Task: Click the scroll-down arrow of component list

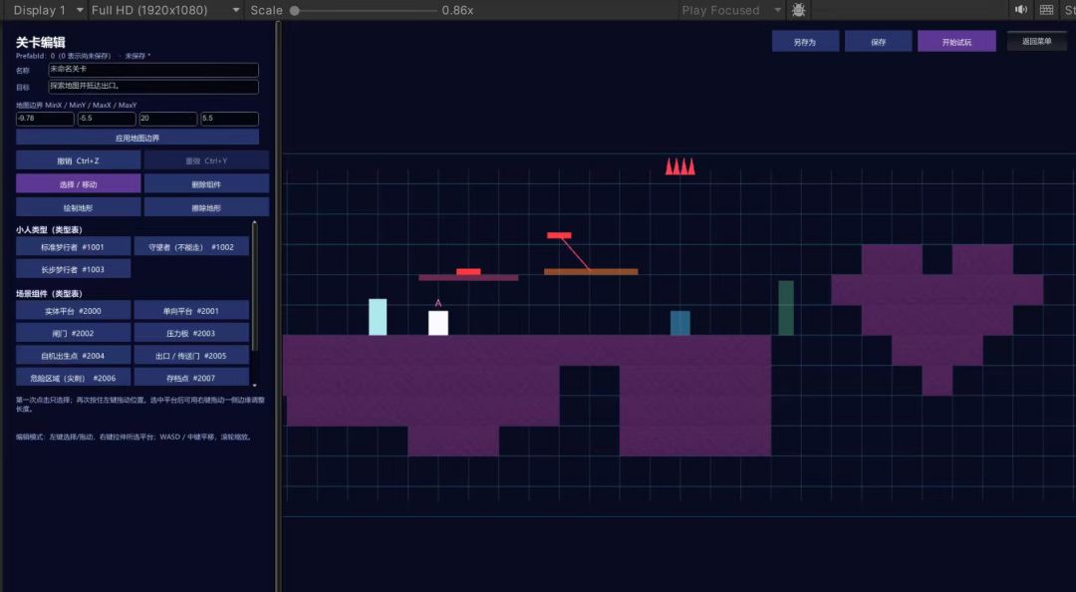Action: point(255,386)
